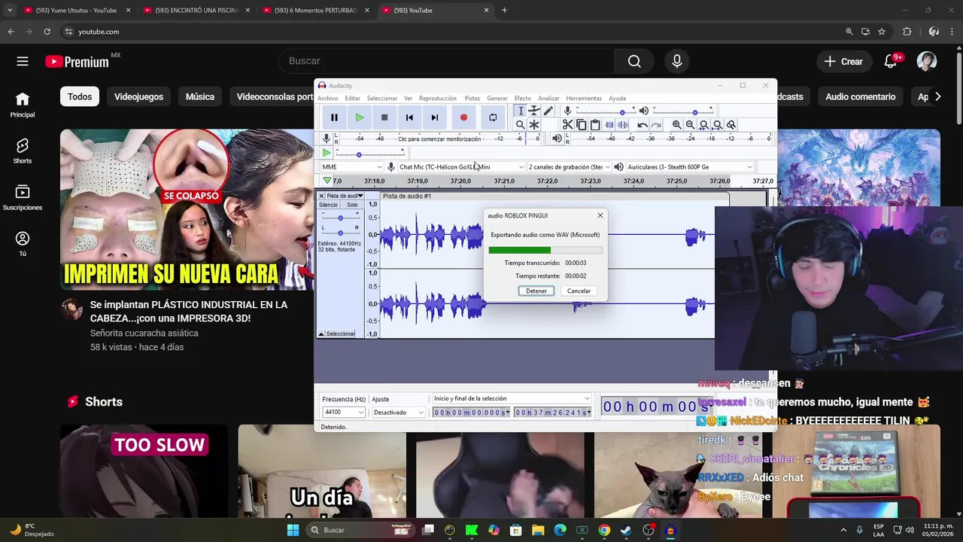Select the Videojuegos chip on YouTube
Viewport: 963px width, 542px height.
[x=138, y=96]
